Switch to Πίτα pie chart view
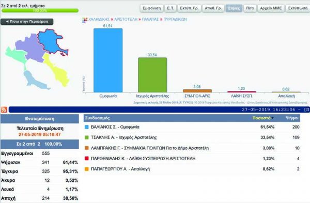This screenshot has height=203, width=310. point(250,8)
